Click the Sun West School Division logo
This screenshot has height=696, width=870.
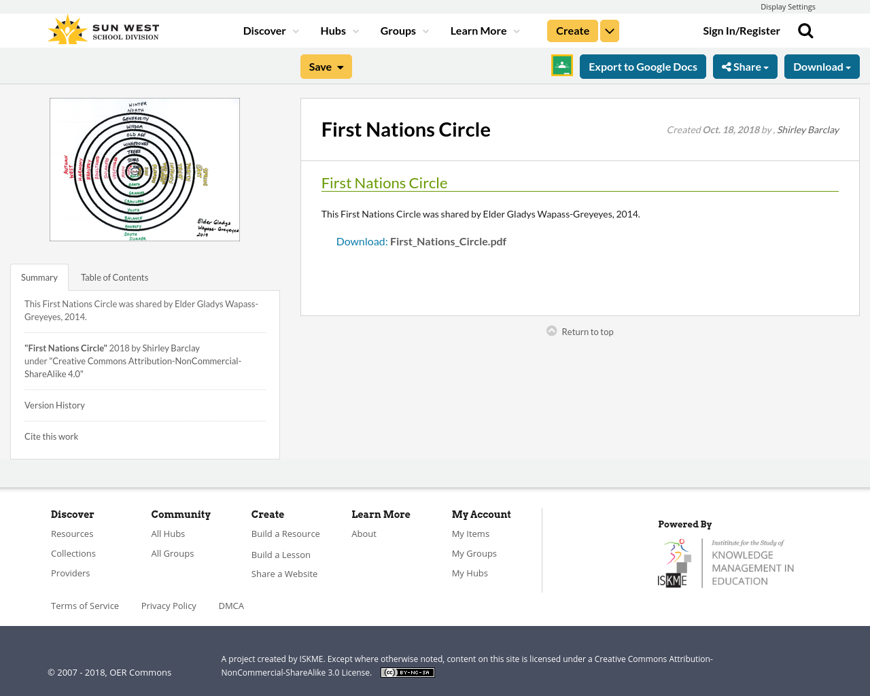102,28
